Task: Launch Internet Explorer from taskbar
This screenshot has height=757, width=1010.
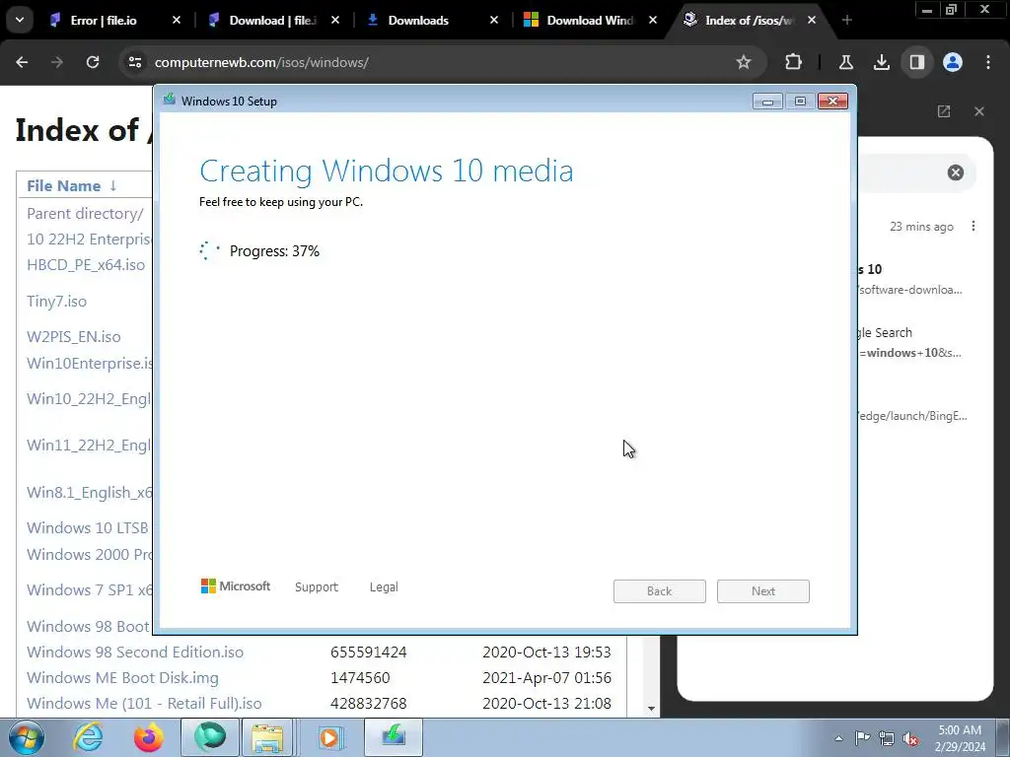Action: [88, 737]
